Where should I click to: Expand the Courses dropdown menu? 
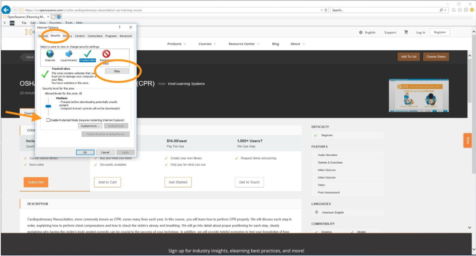[207, 44]
